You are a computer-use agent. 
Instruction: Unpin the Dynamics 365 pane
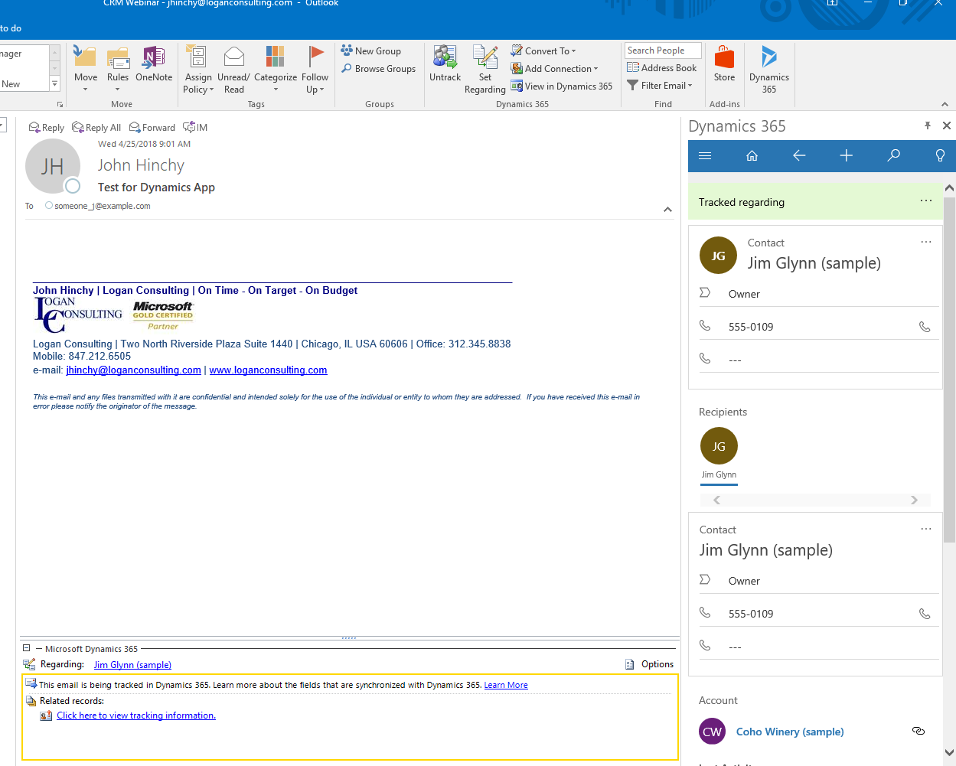(928, 125)
